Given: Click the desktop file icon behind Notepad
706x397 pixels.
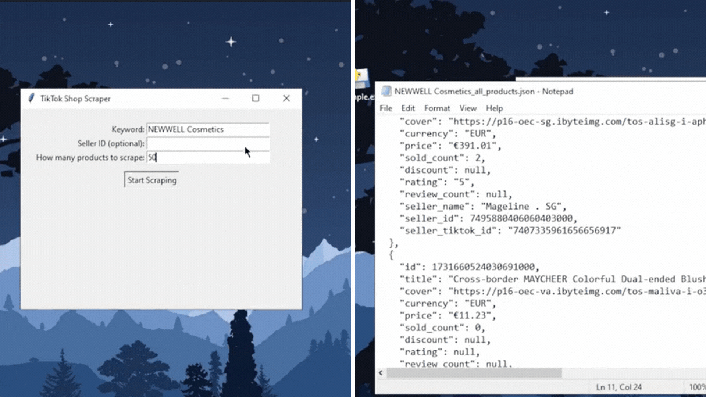Looking at the screenshot, I should [x=362, y=78].
